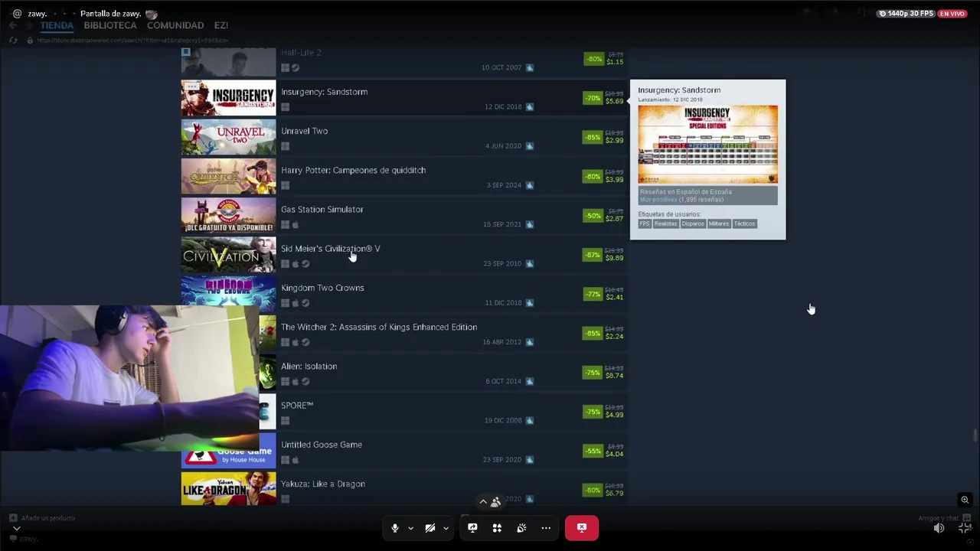Open the BIBLIOTECA tab
The image size is (980, 551).
pos(110,25)
